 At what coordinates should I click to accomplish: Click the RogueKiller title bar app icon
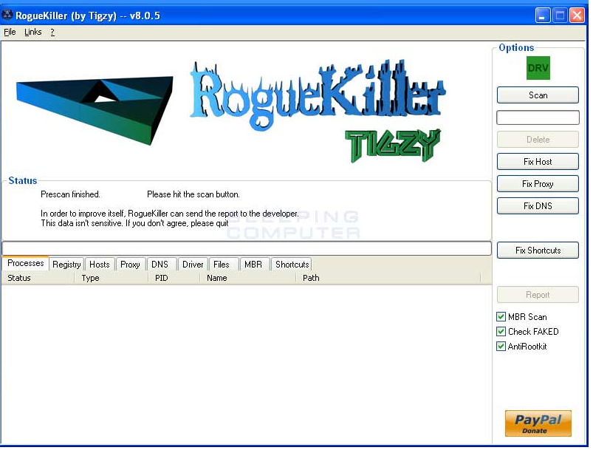[7, 15]
